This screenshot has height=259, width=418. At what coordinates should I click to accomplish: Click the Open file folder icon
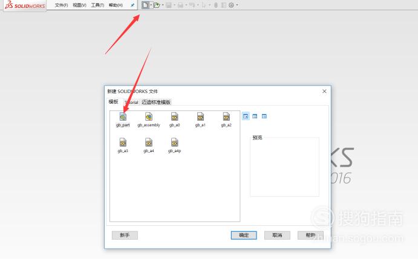click(x=157, y=5)
